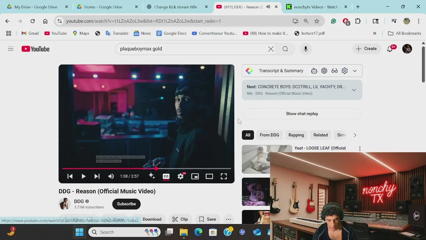Bookmark this page with the star
This screenshot has width=426, height=240.
click(317, 21)
